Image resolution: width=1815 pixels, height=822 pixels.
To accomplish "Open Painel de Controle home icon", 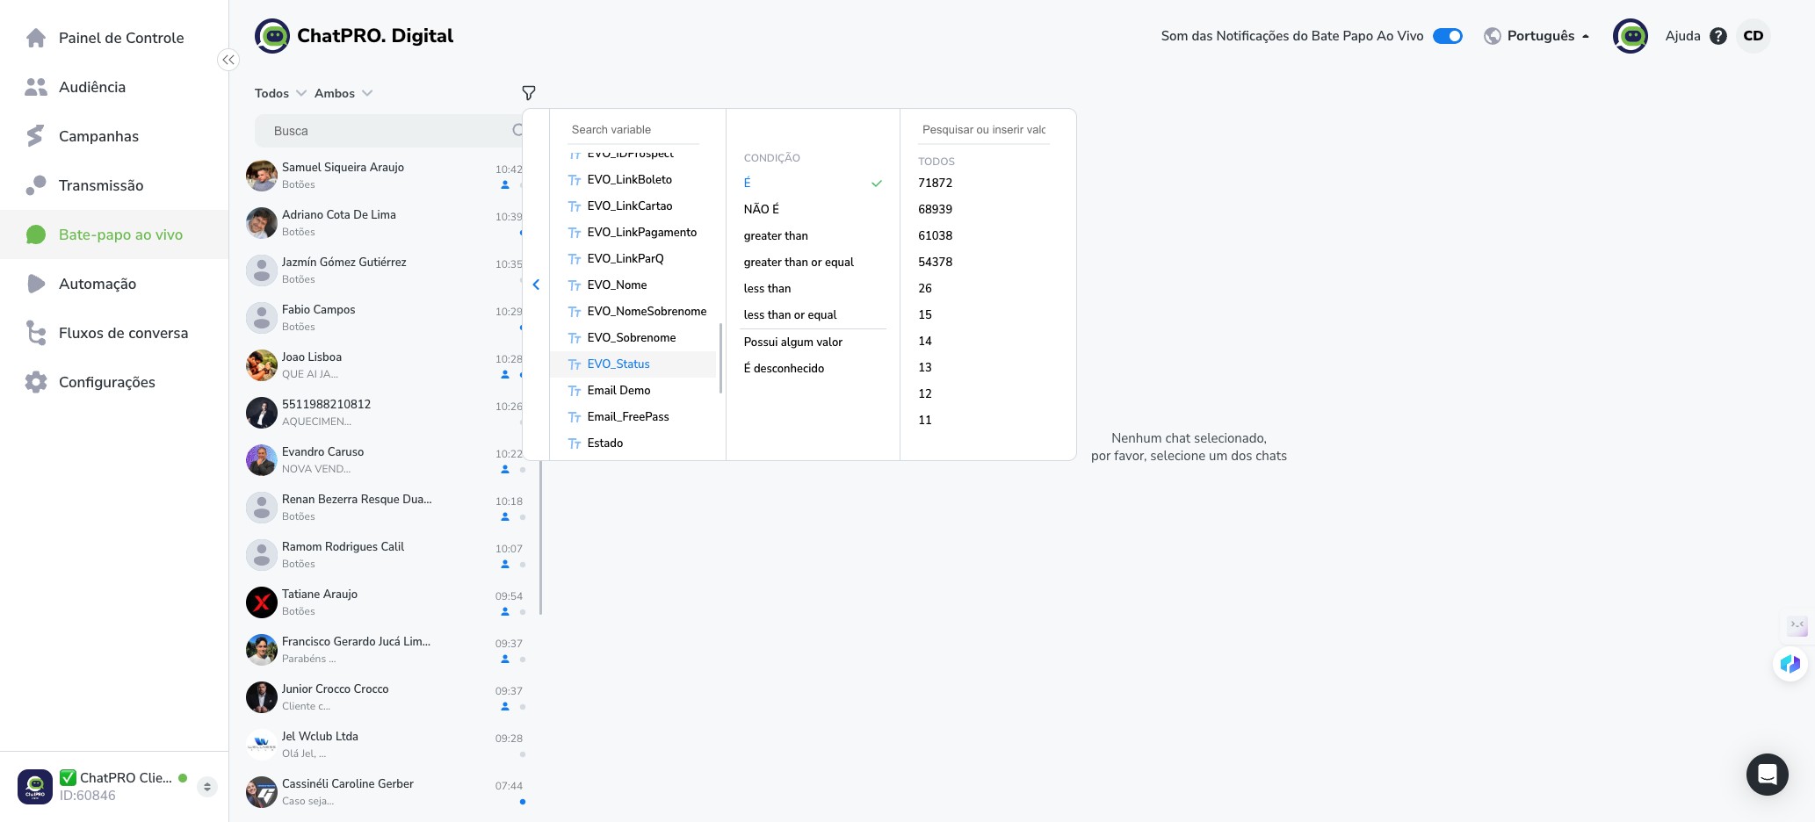I will click(x=36, y=38).
